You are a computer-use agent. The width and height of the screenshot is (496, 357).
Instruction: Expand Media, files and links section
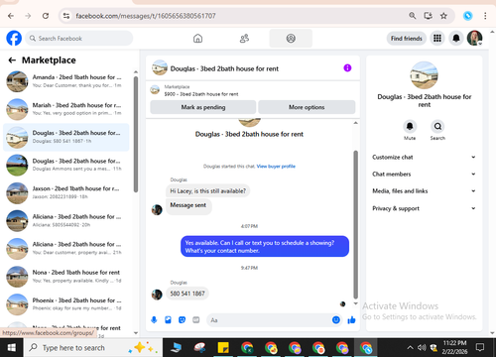pyautogui.click(x=425, y=191)
